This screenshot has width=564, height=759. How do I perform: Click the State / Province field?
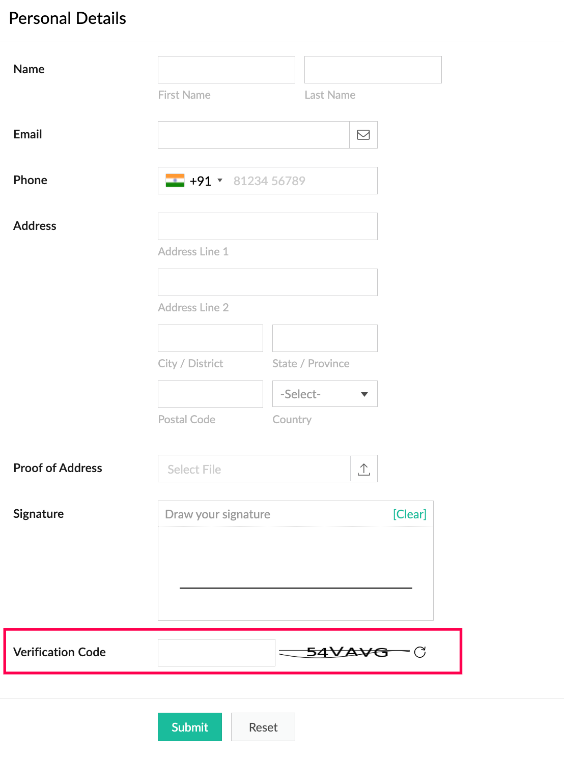click(x=325, y=338)
